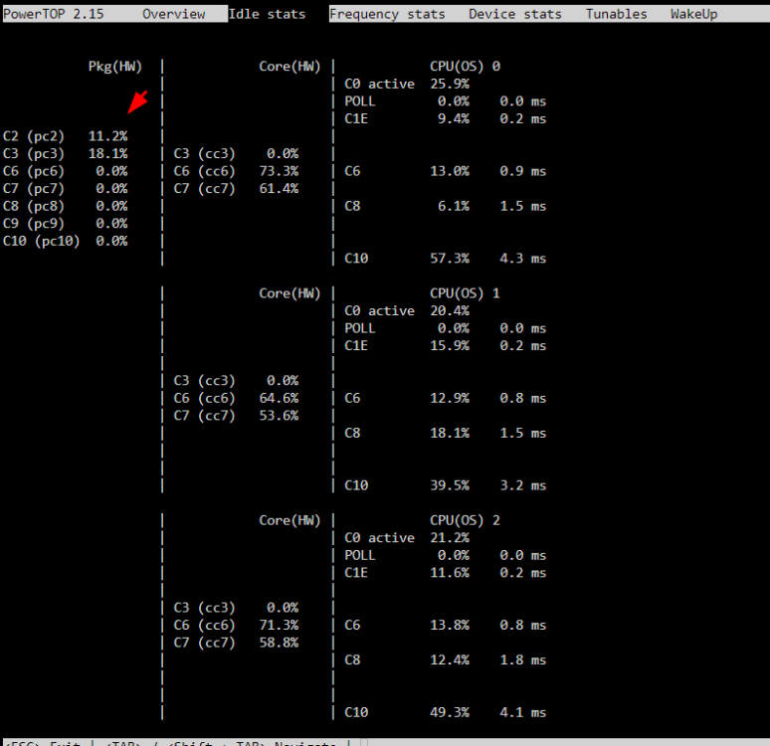Select the C2 (pc2) 11.2% row
This screenshot has height=746, width=770.
point(66,136)
